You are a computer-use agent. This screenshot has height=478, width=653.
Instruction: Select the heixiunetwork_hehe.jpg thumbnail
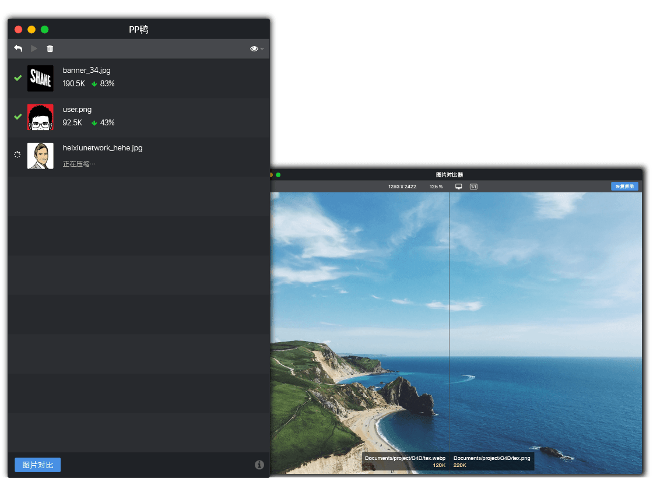tap(40, 156)
